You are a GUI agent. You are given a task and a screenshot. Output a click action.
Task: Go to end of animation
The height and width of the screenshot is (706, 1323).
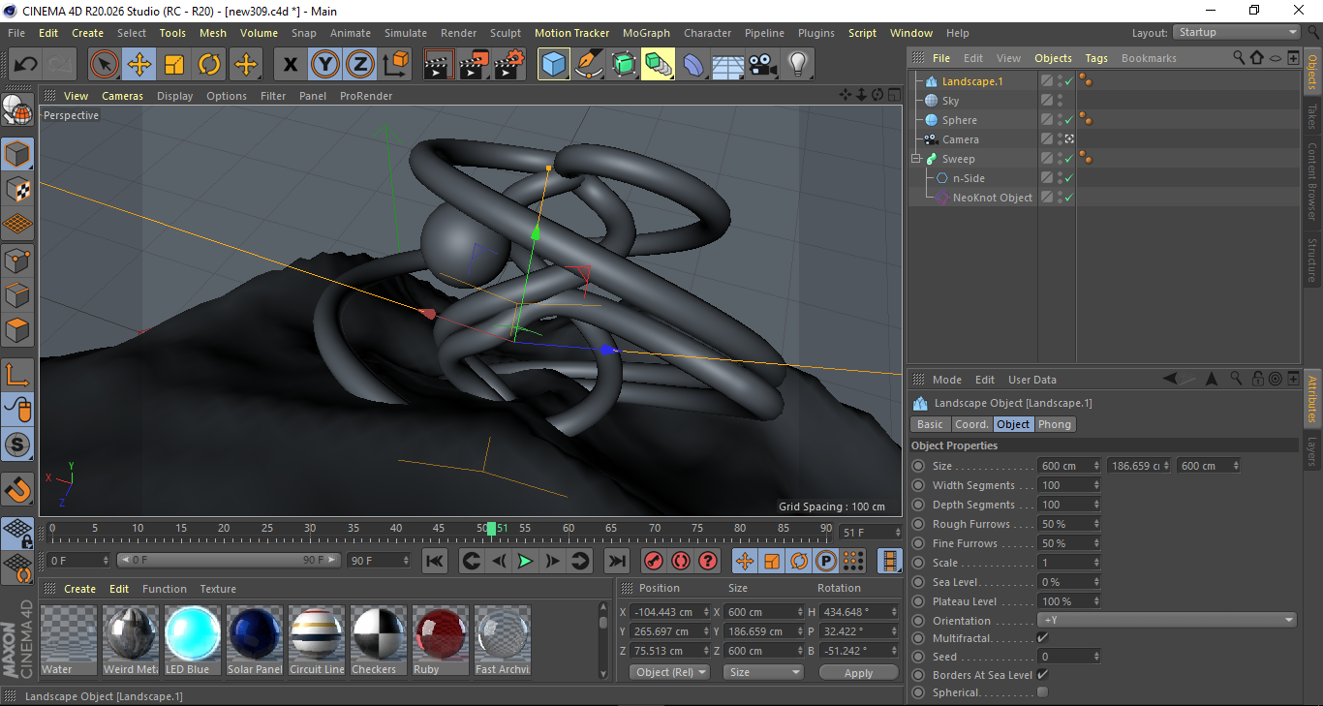(617, 561)
